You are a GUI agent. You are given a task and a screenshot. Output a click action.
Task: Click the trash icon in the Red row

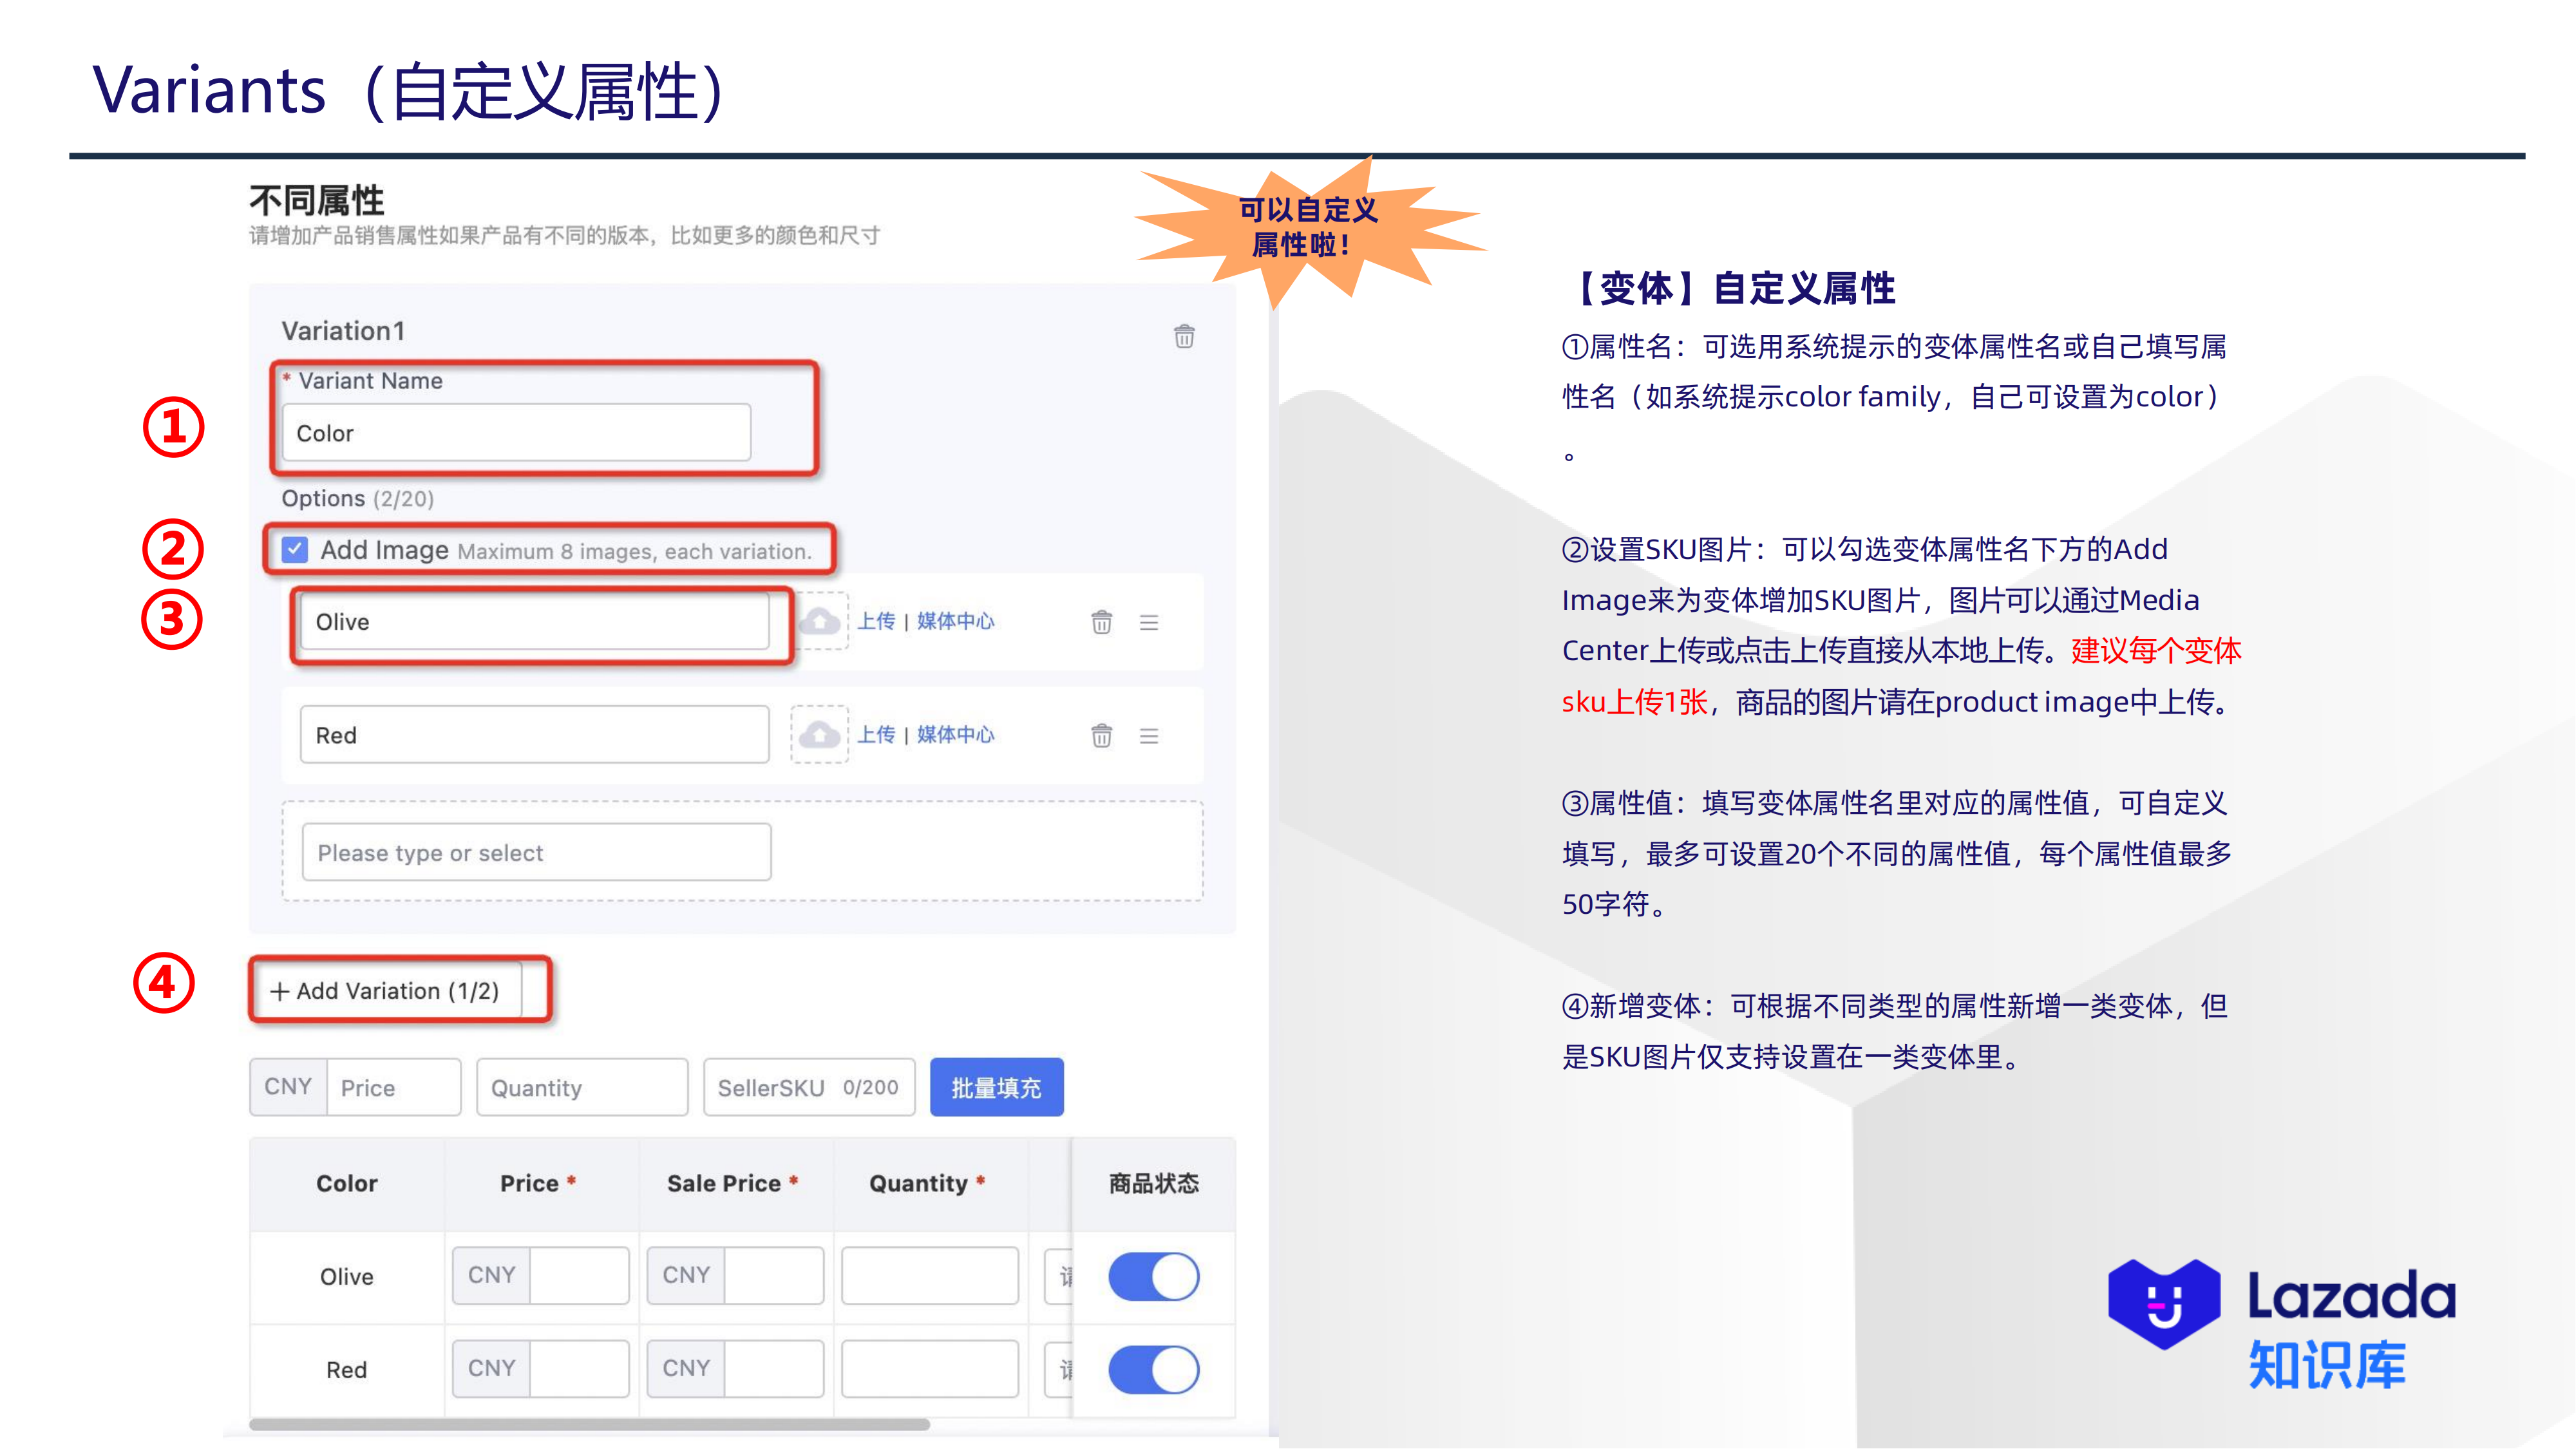(x=1101, y=736)
